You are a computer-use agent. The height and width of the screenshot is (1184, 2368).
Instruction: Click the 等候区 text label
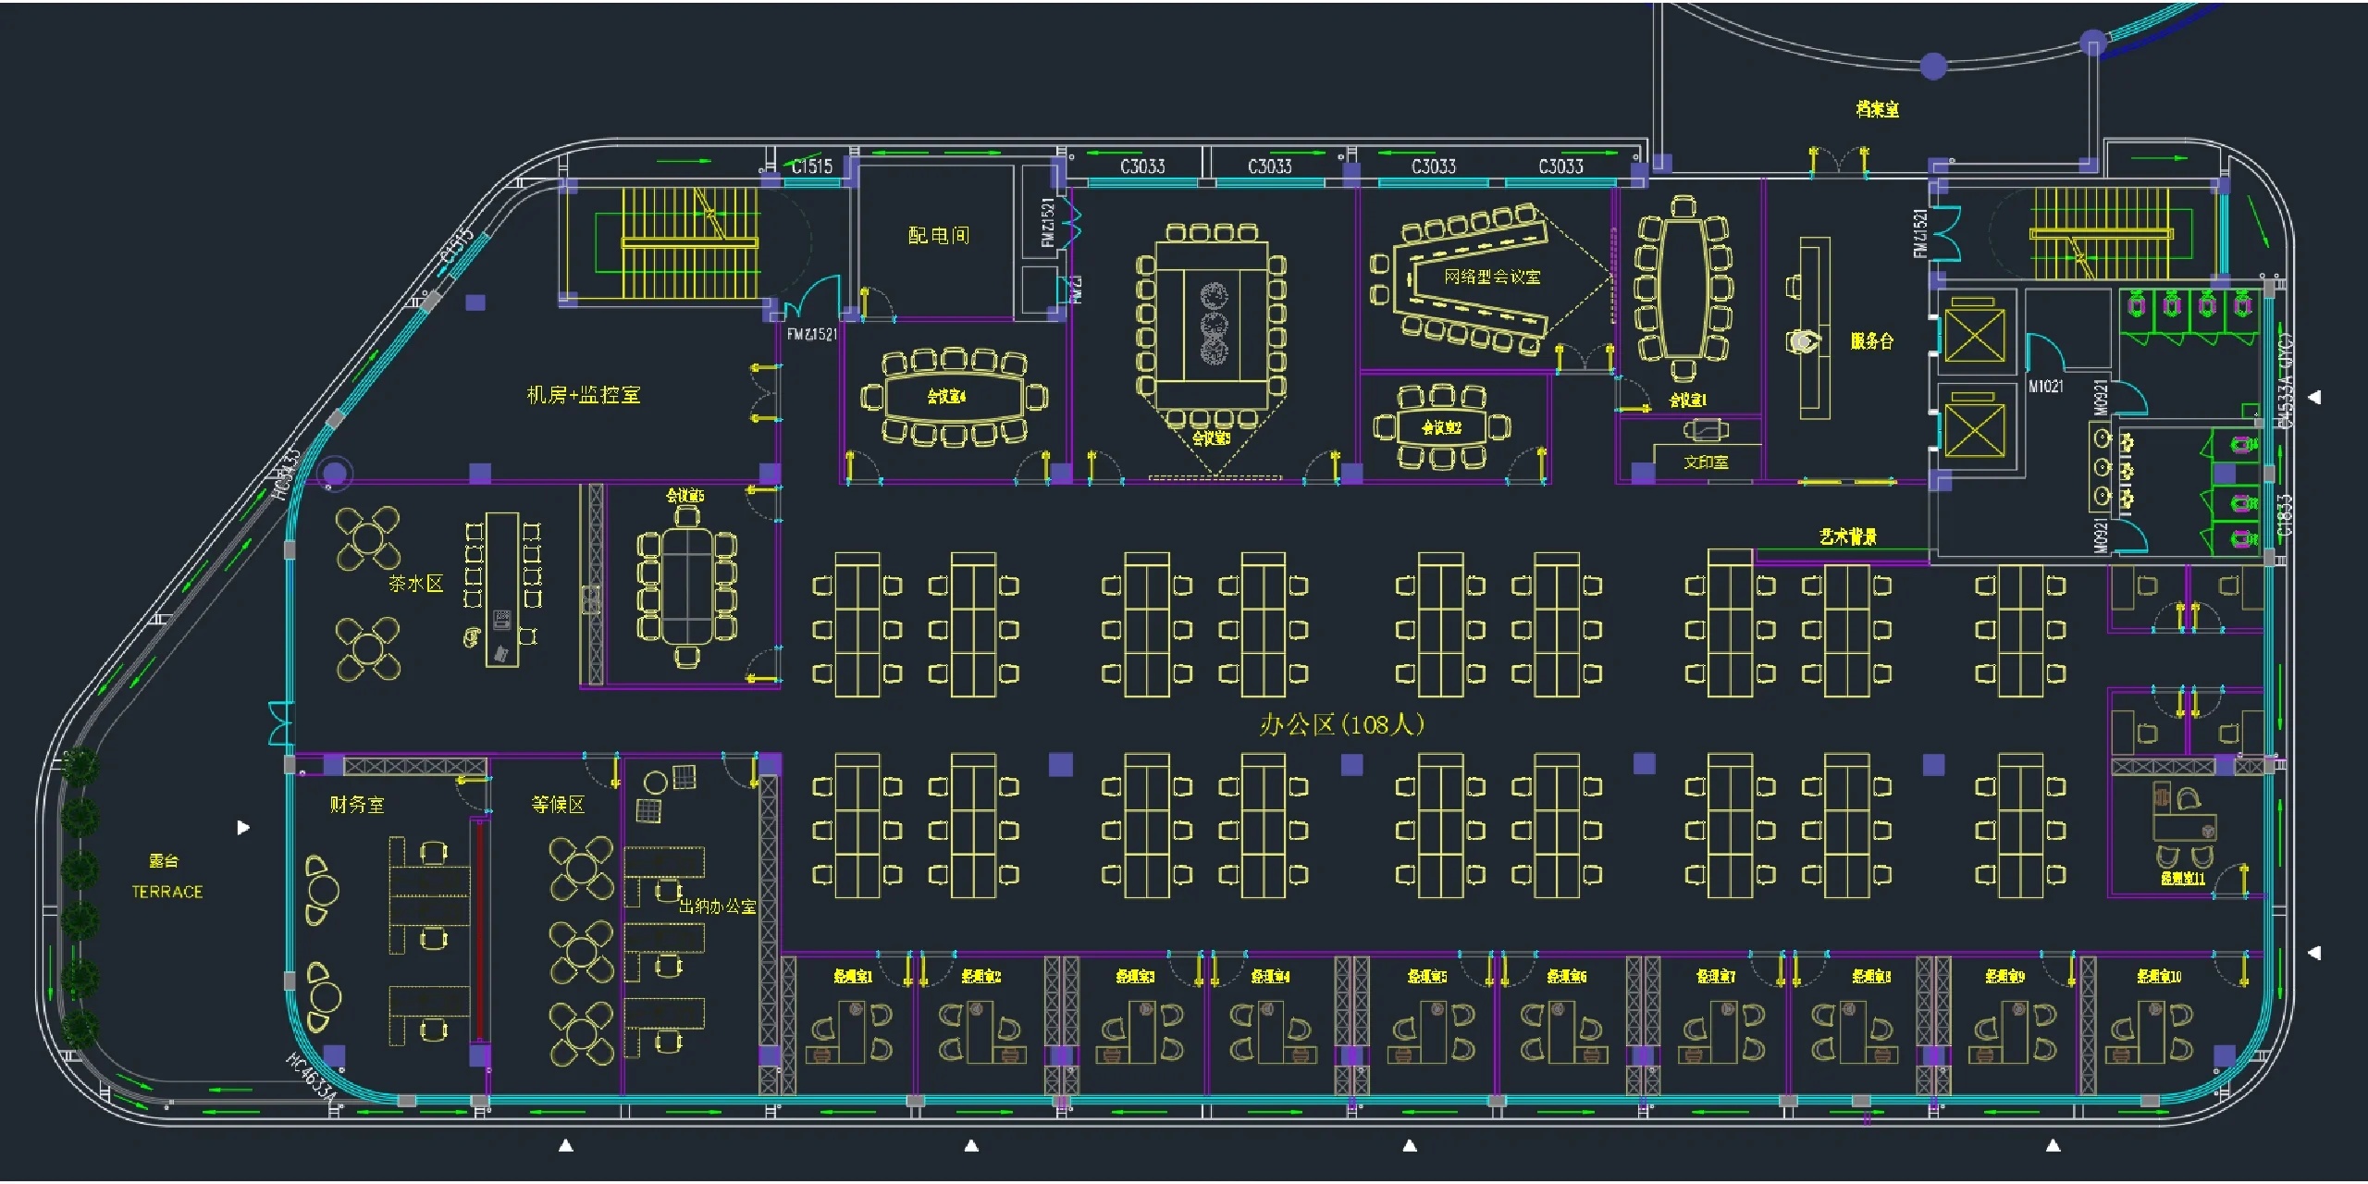coord(558,805)
